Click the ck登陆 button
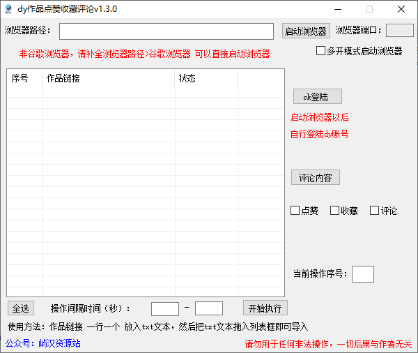This screenshot has width=418, height=353. 317,96
